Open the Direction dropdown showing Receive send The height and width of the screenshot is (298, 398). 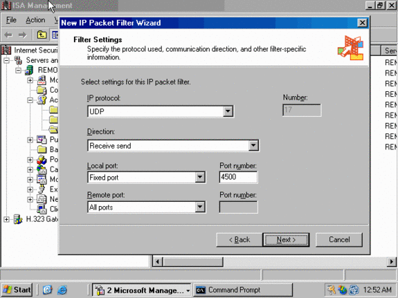point(253,146)
